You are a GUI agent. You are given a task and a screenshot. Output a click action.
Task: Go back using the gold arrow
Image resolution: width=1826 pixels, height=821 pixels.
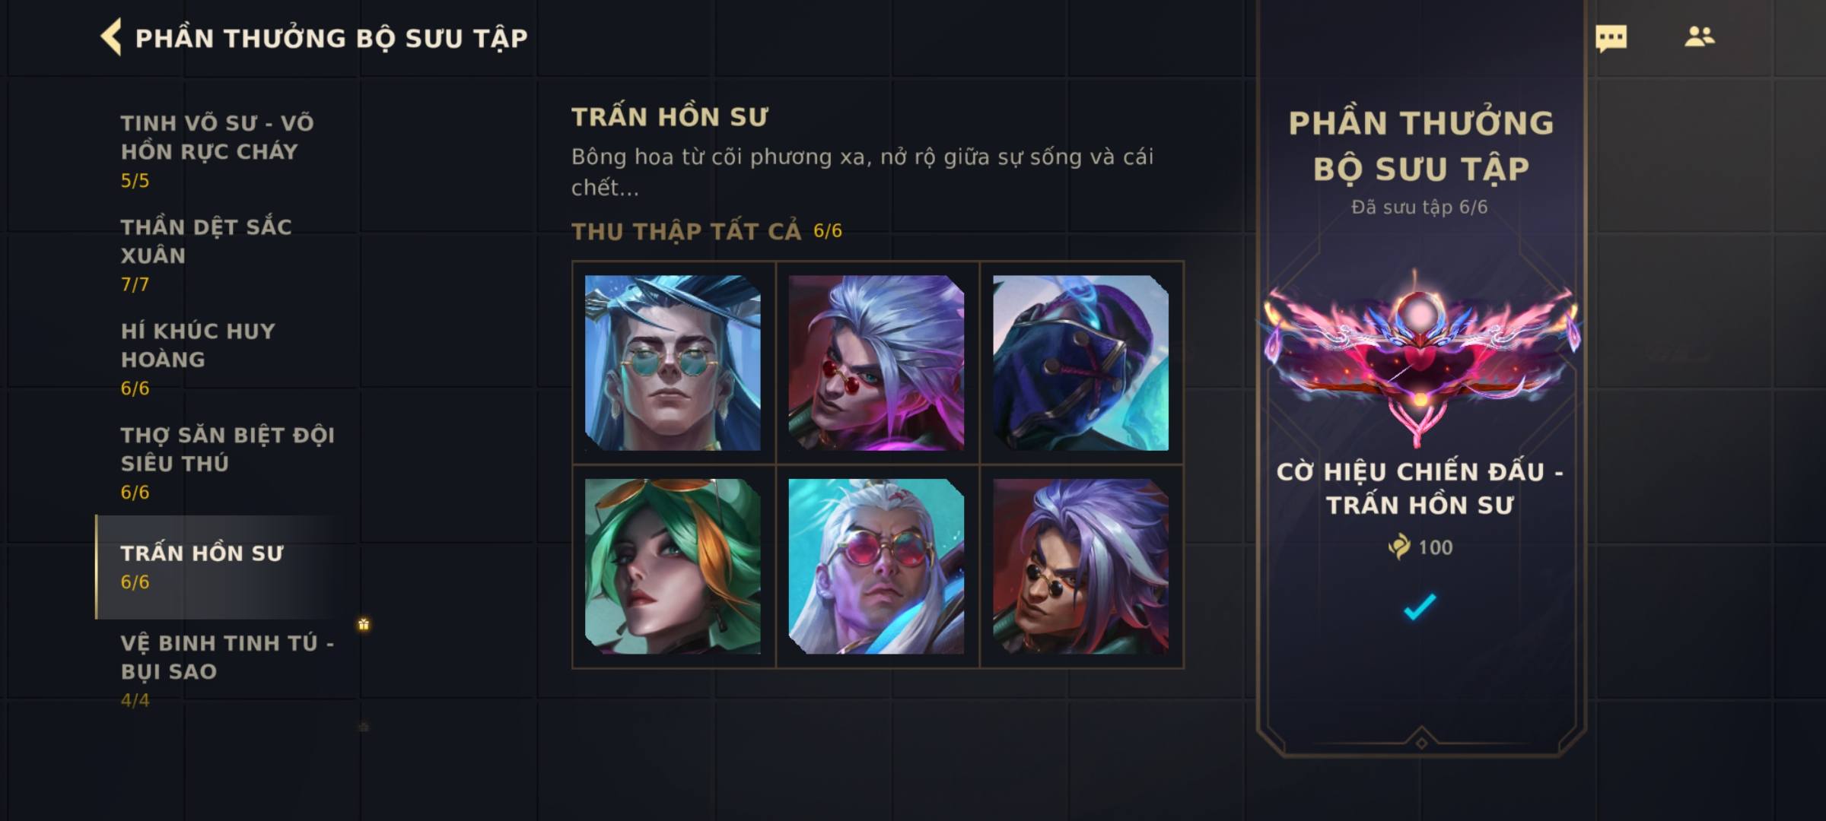point(111,37)
